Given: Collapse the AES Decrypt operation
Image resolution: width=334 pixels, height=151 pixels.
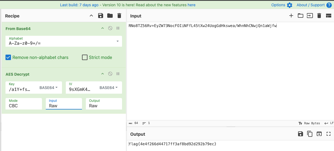Looking at the screenshot, I should click(103, 74).
